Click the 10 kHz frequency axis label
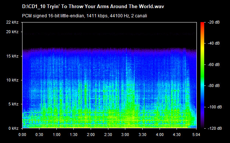Image resolution: width=230 pixels, height=143 pixels. [x=12, y=80]
